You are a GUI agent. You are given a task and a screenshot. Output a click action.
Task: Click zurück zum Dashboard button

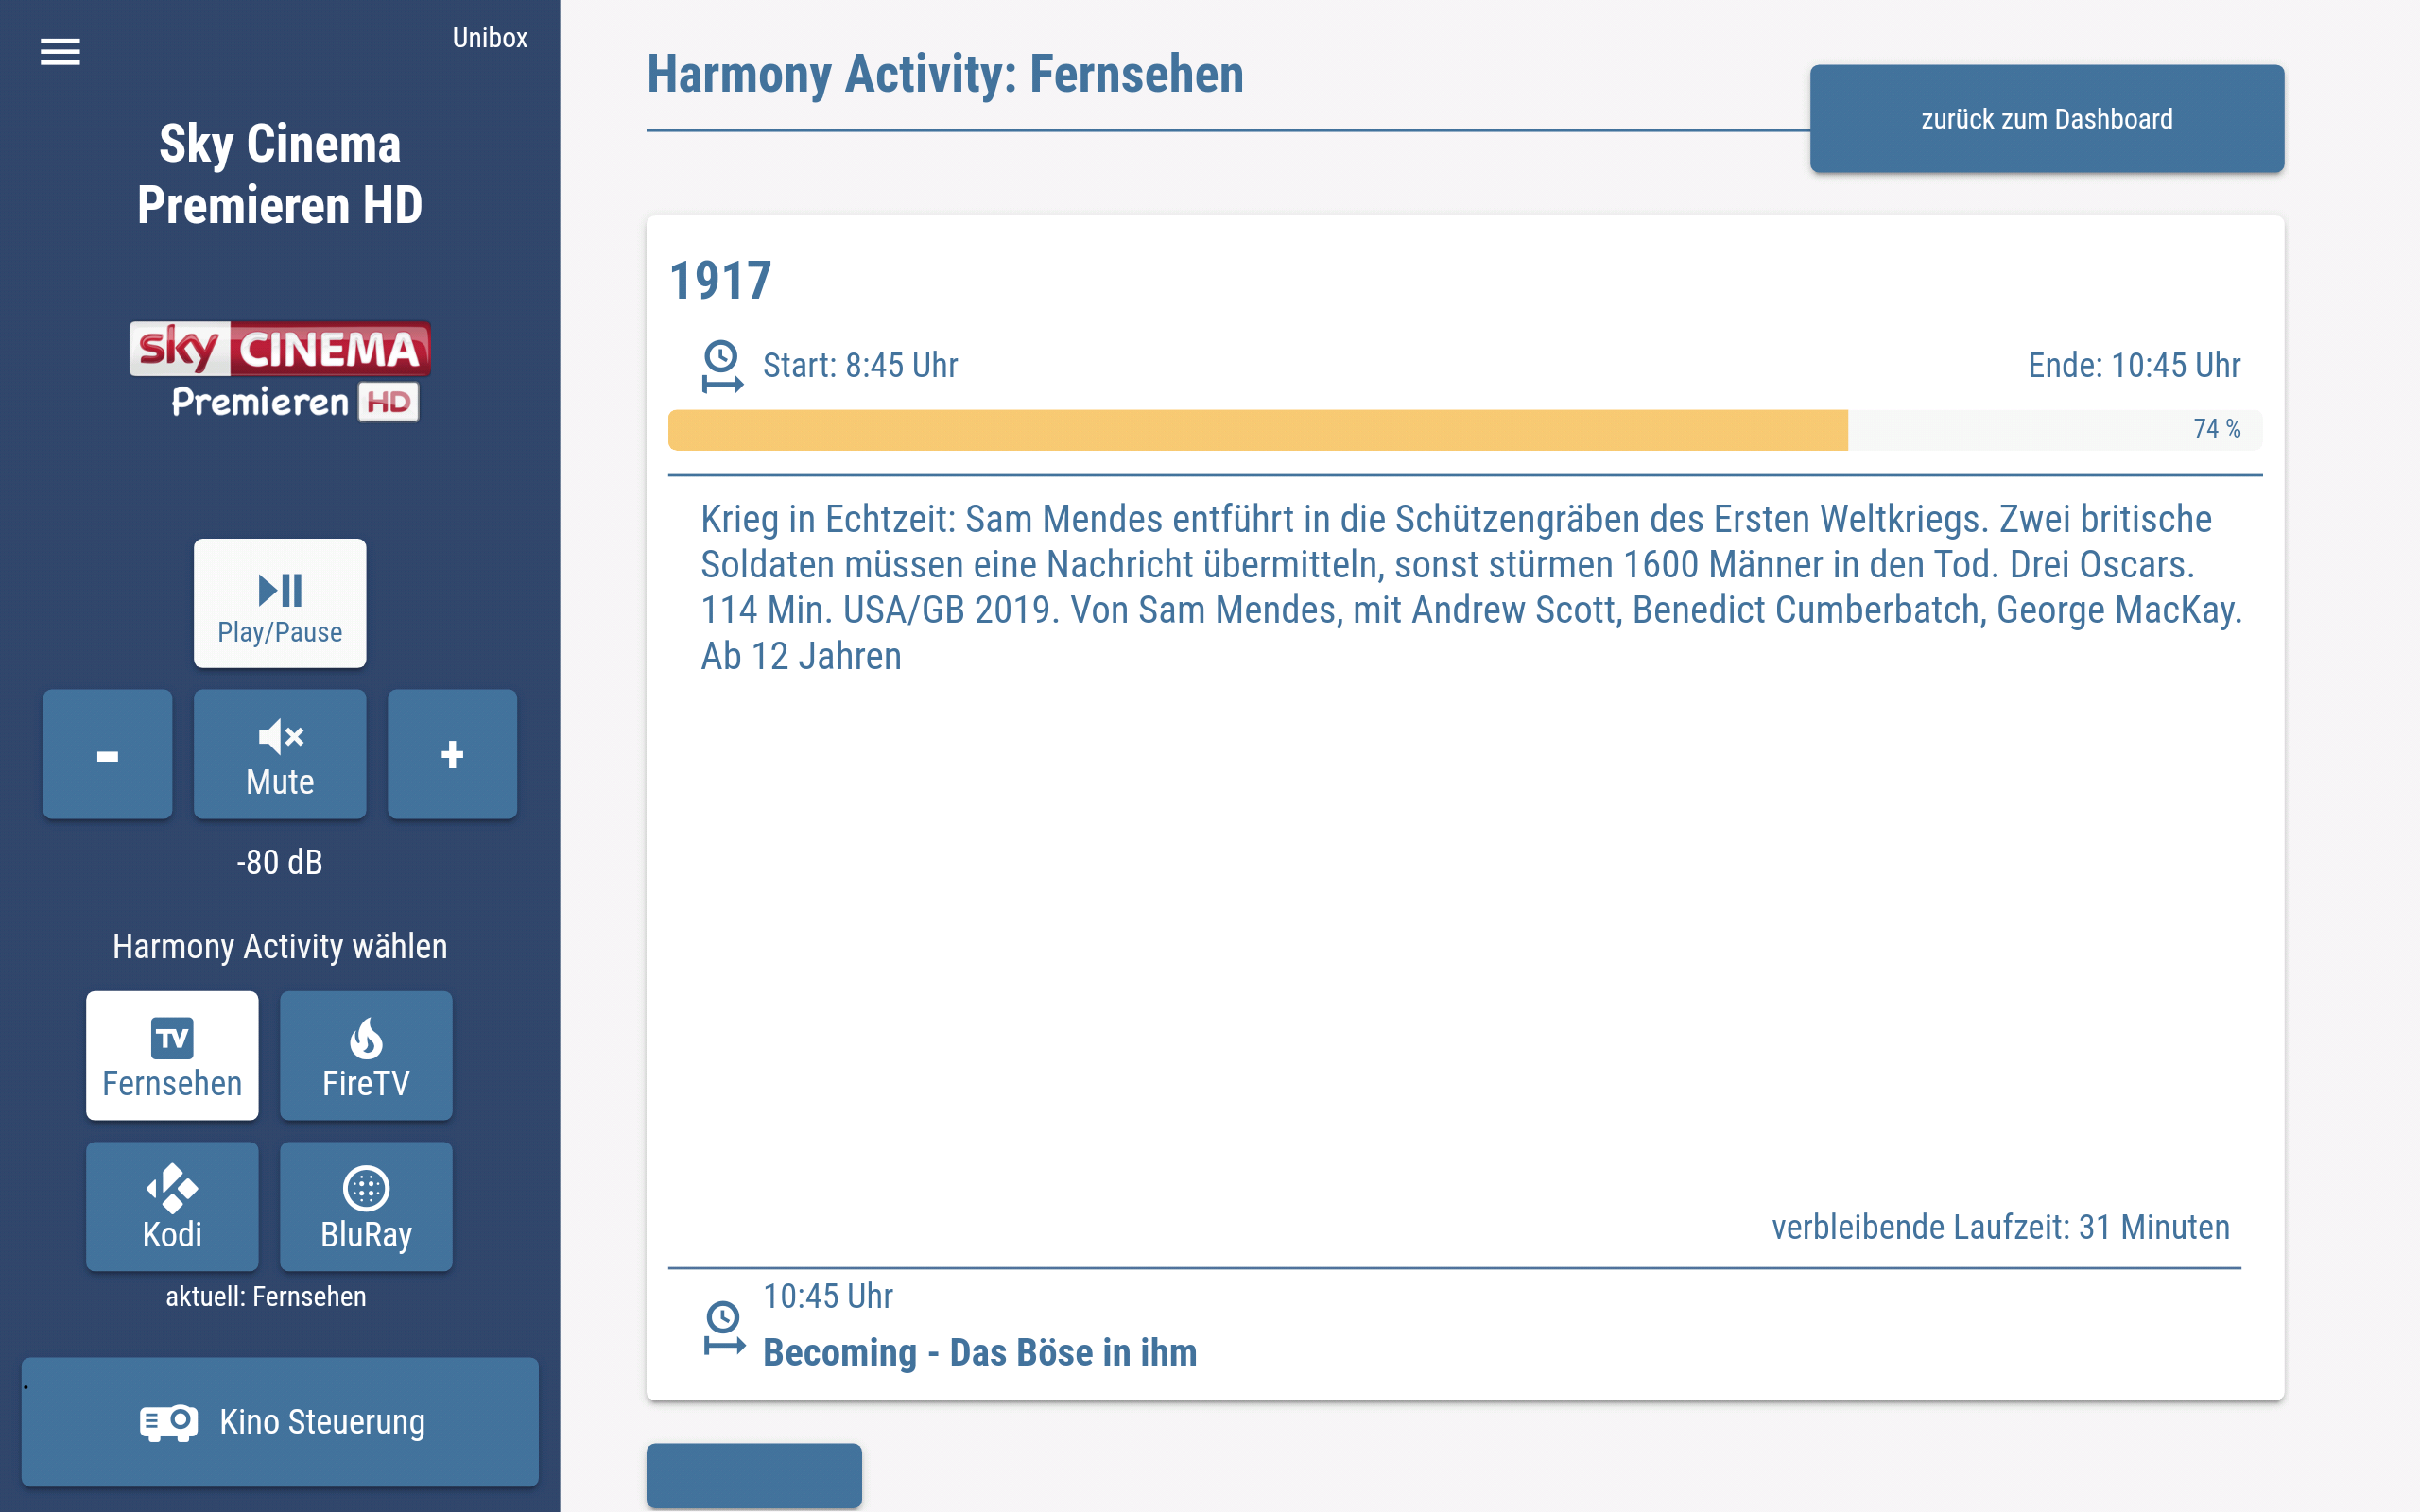(2046, 119)
